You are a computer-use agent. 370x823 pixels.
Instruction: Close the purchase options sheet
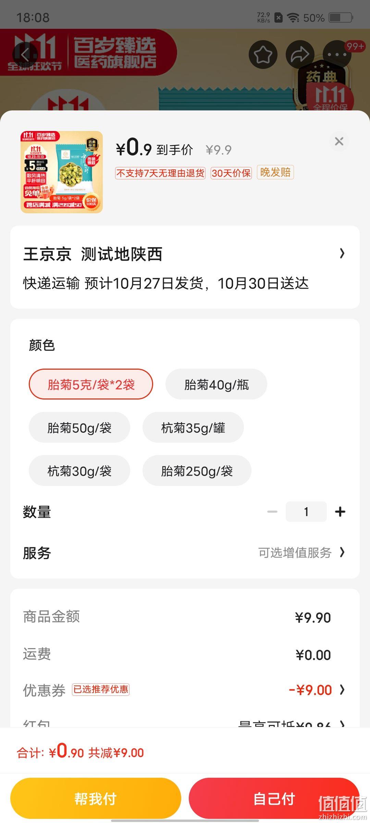[339, 141]
